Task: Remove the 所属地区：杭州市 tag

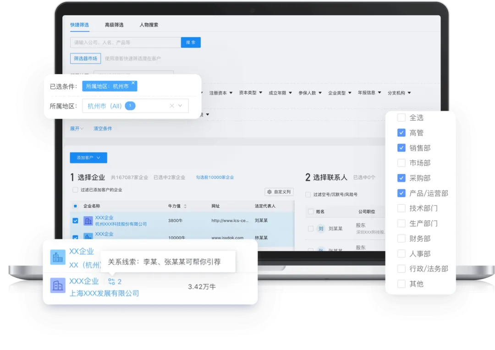Action: tap(133, 82)
